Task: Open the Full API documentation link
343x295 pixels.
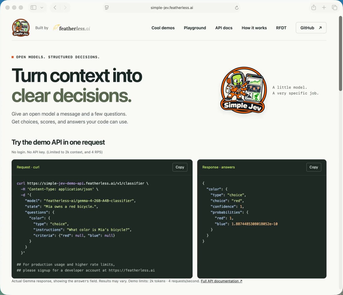Action: 222,281
